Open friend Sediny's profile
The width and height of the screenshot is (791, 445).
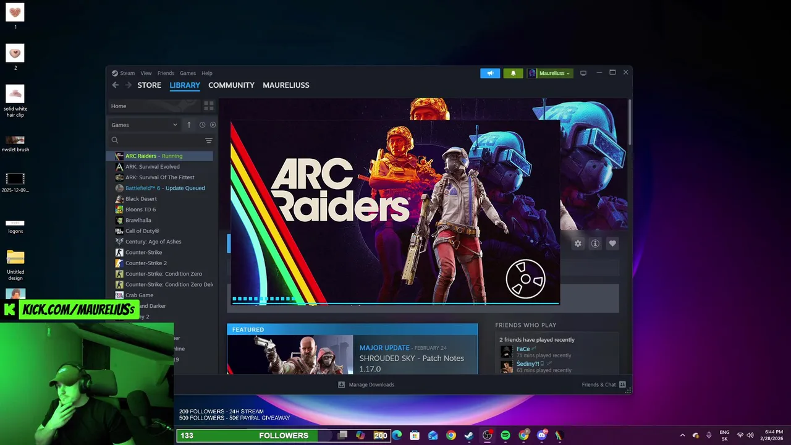(x=528, y=363)
